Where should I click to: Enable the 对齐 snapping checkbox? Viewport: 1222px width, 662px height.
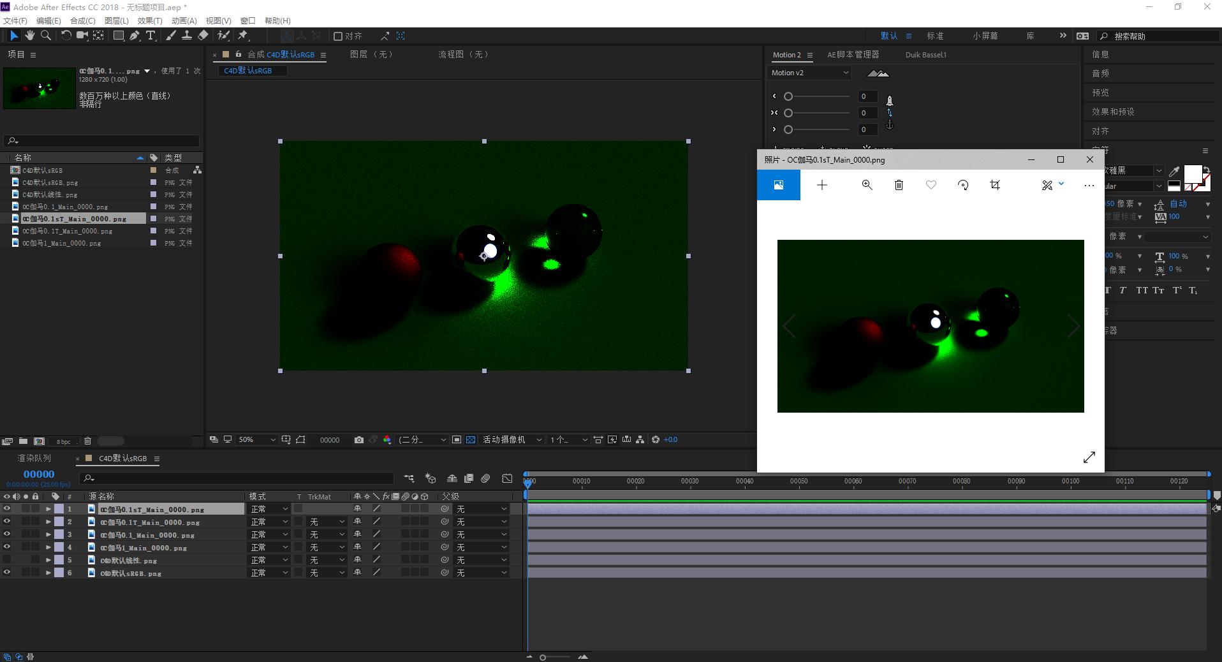click(338, 36)
